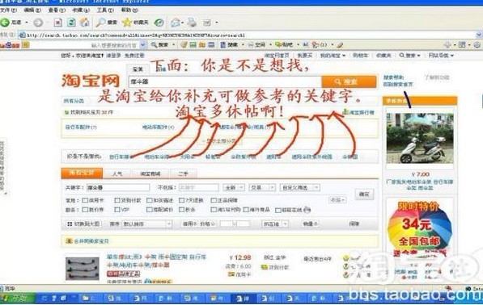
Task: Open the 收藏 menu
Action: (81, 10)
